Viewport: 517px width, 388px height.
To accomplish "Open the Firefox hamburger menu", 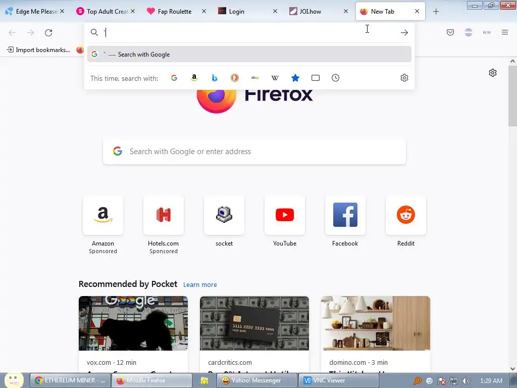I will (505, 32).
